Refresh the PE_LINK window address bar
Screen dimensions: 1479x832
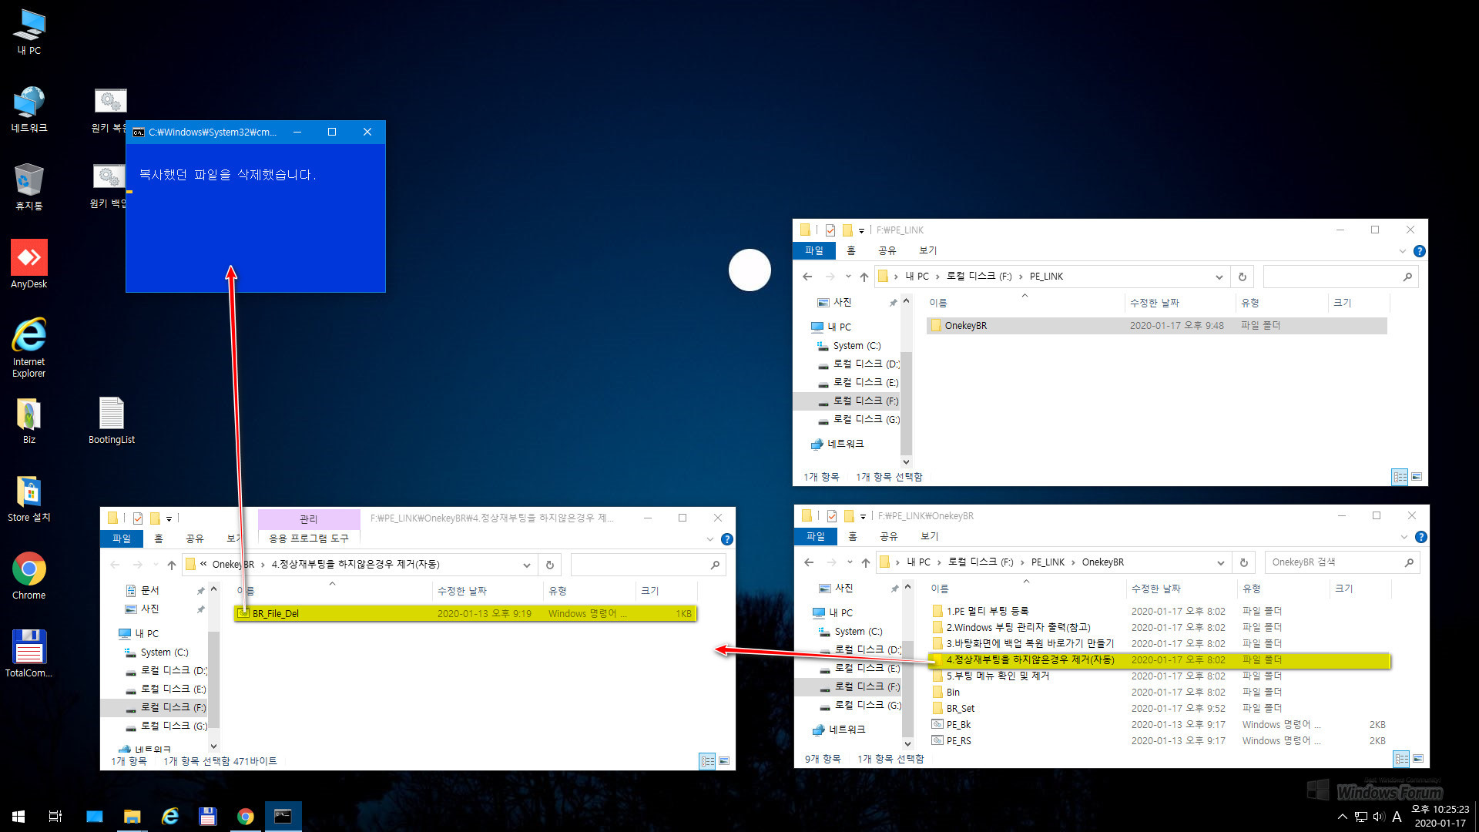[1242, 277]
